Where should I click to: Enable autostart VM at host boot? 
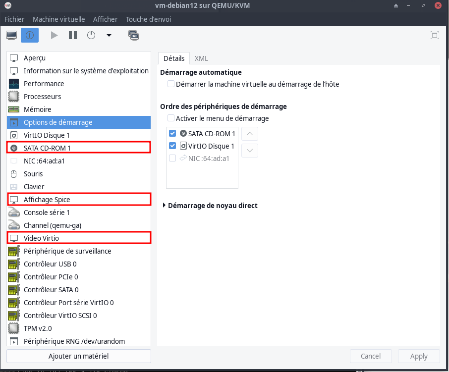[171, 84]
